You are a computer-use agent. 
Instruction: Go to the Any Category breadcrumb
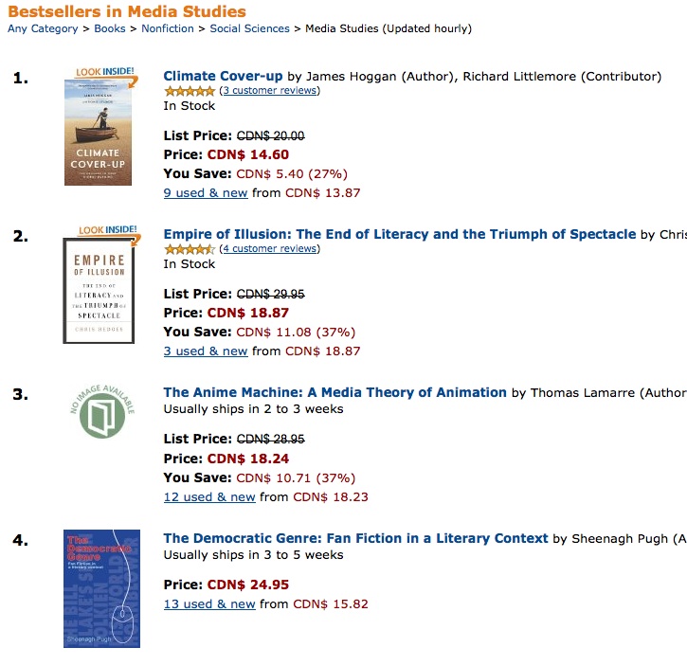click(x=43, y=28)
